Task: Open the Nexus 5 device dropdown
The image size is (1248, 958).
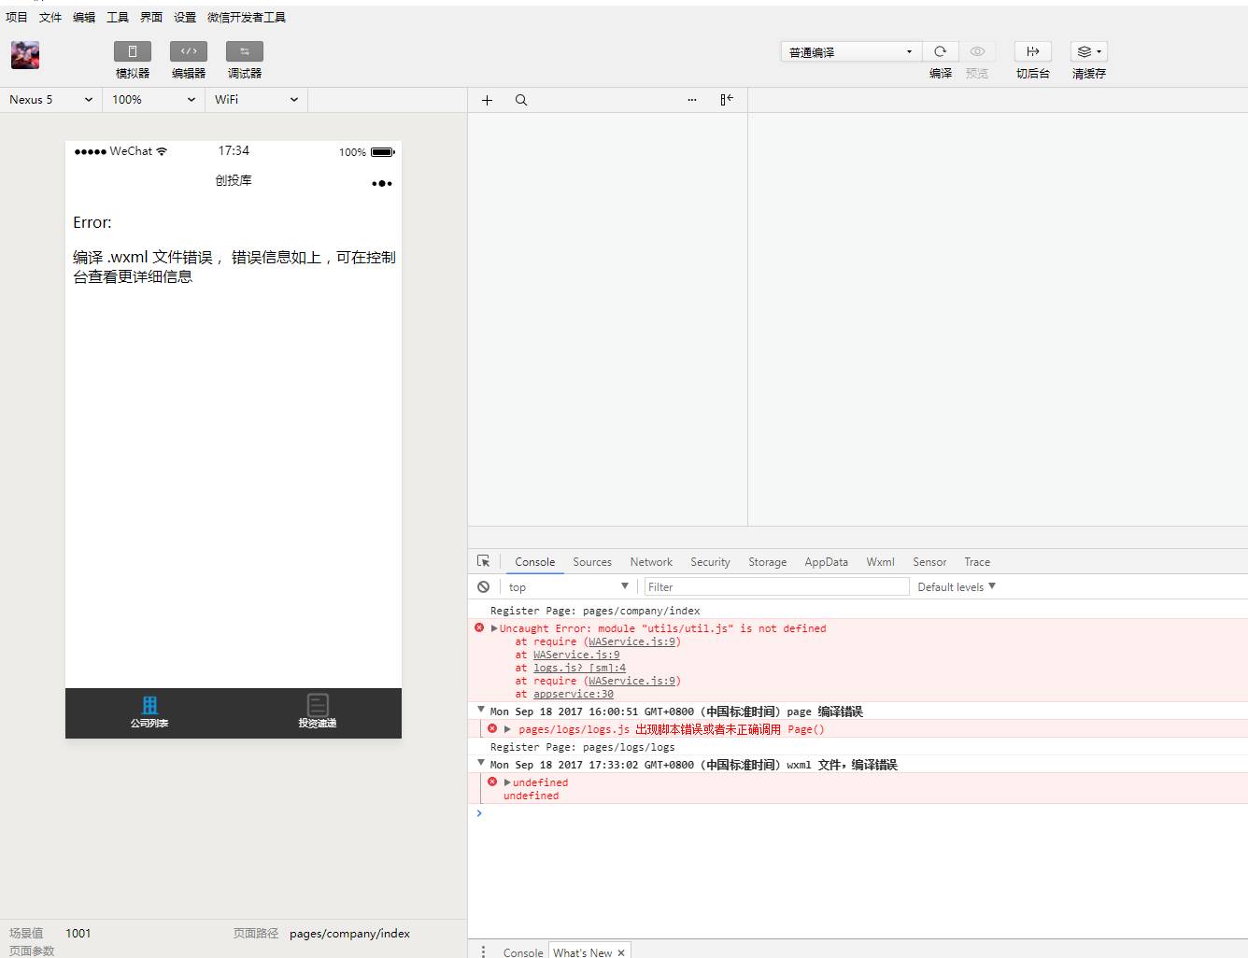Action: pyautogui.click(x=51, y=100)
